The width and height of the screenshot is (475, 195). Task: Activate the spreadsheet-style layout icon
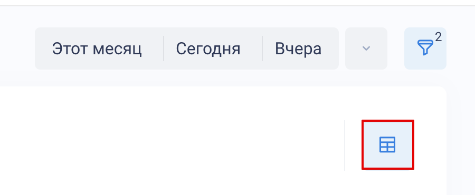click(387, 145)
